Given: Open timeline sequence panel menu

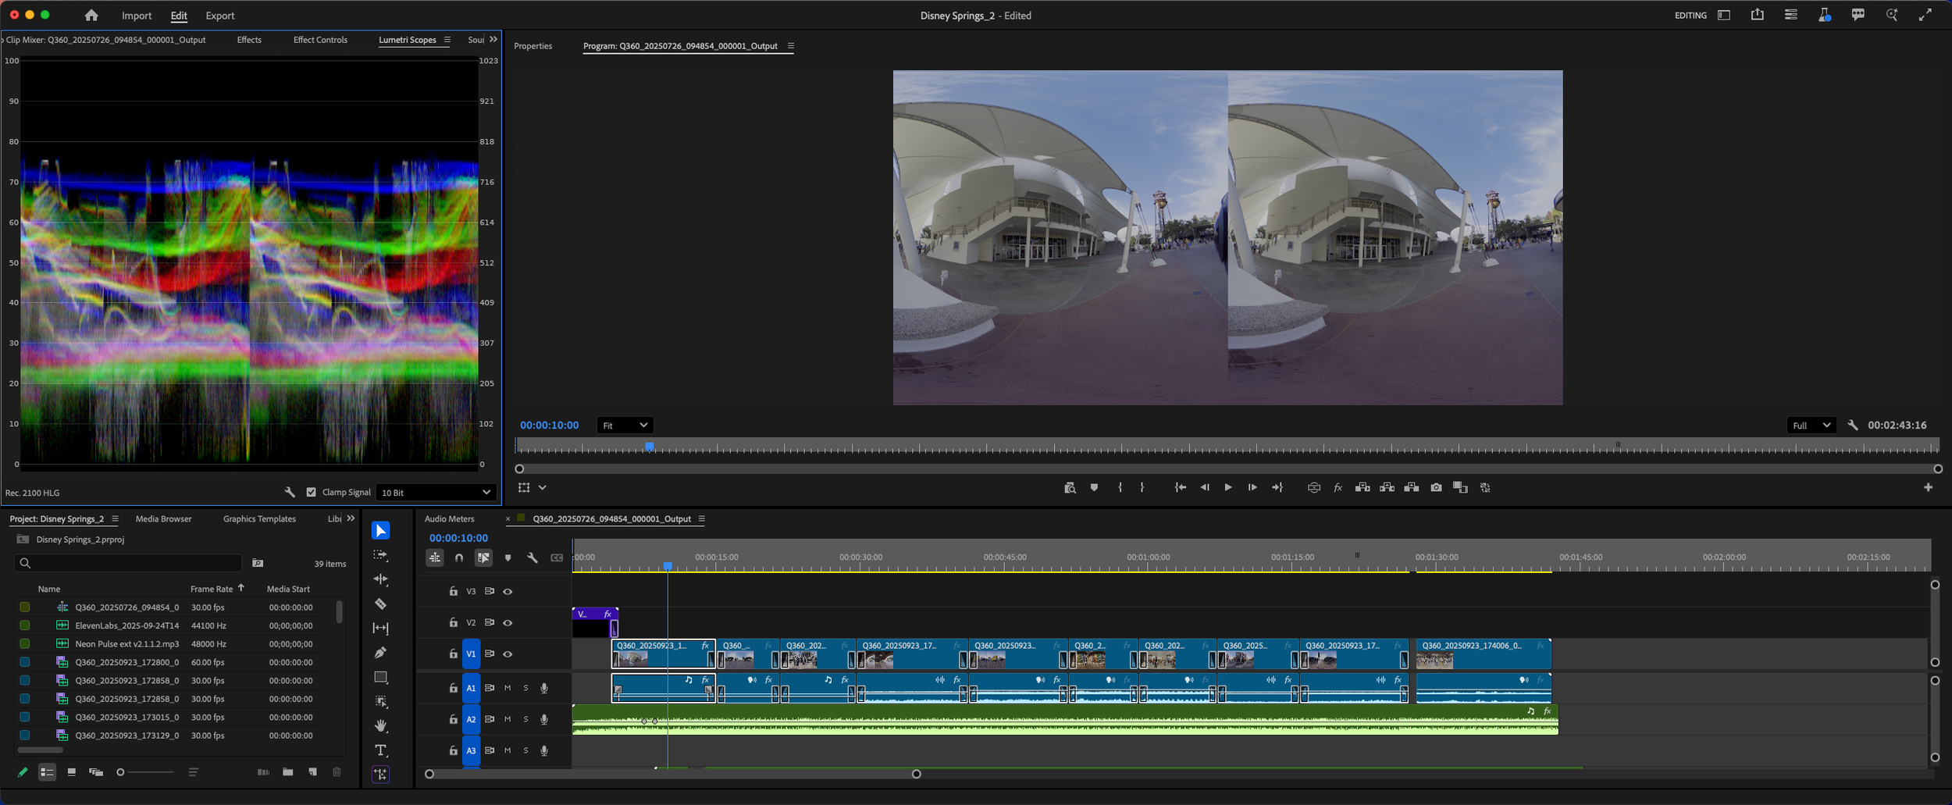Looking at the screenshot, I should [x=701, y=518].
